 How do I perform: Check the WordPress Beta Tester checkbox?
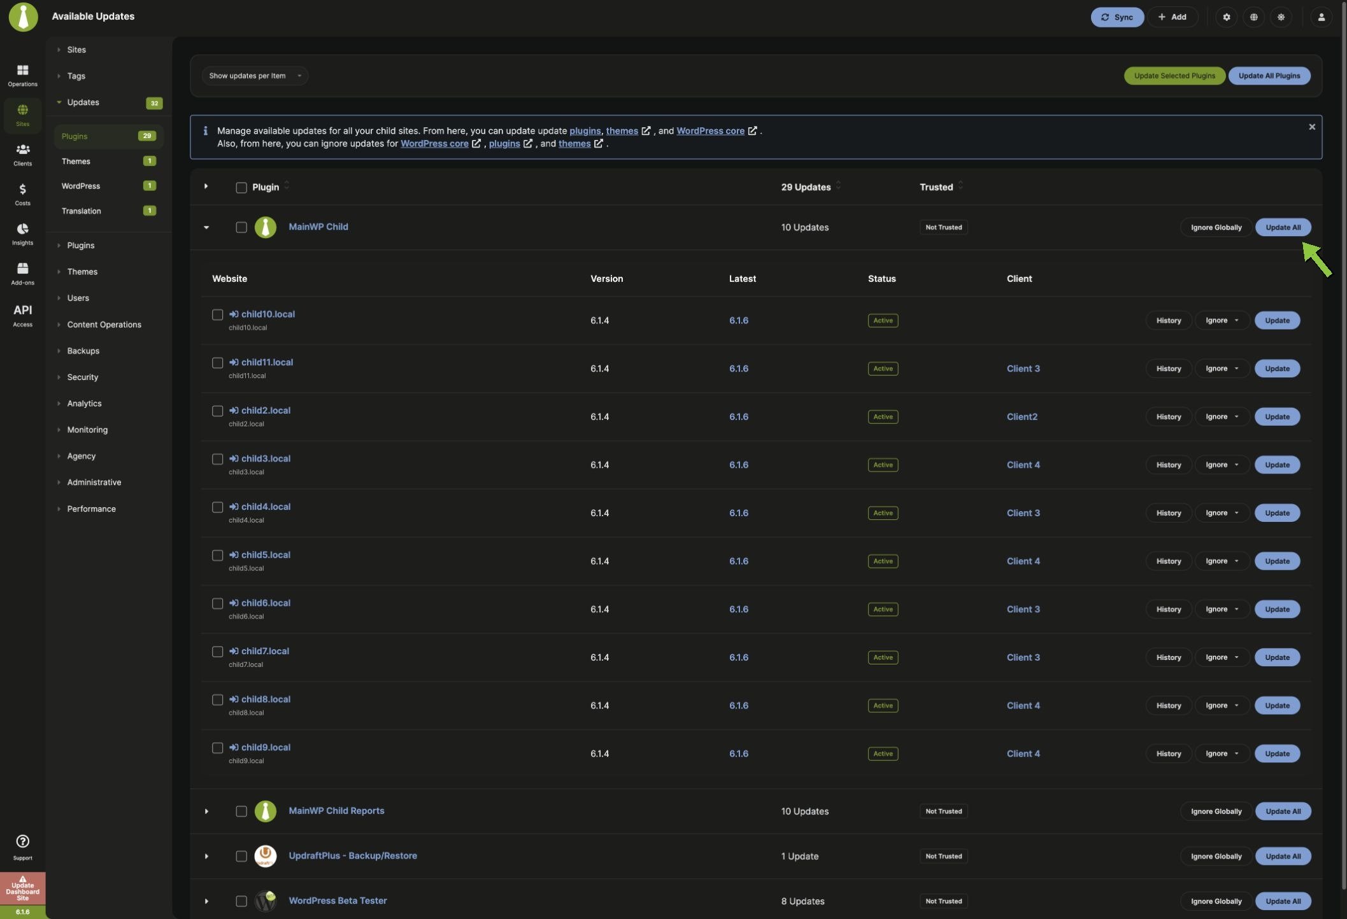(x=241, y=901)
